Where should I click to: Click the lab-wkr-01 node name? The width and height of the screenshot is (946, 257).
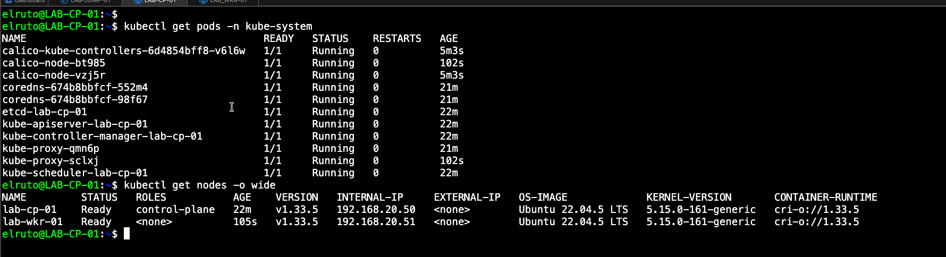pyautogui.click(x=32, y=222)
